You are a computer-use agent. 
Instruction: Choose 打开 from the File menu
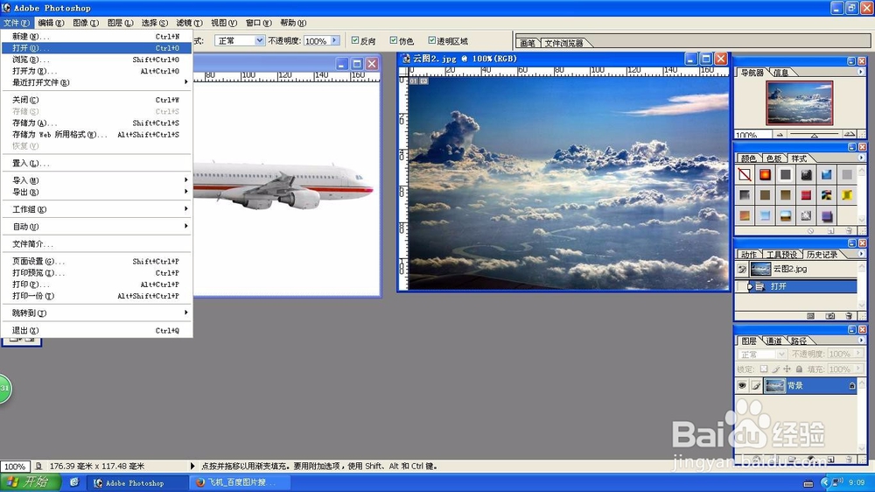(96, 48)
